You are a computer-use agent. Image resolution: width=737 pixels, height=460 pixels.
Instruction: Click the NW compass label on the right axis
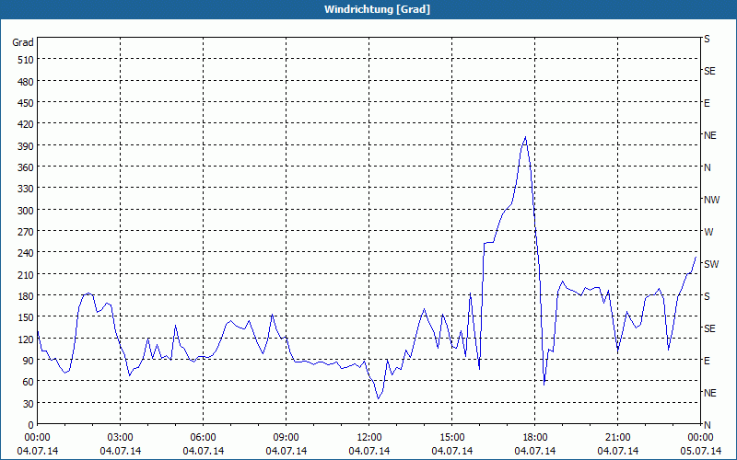(x=711, y=200)
